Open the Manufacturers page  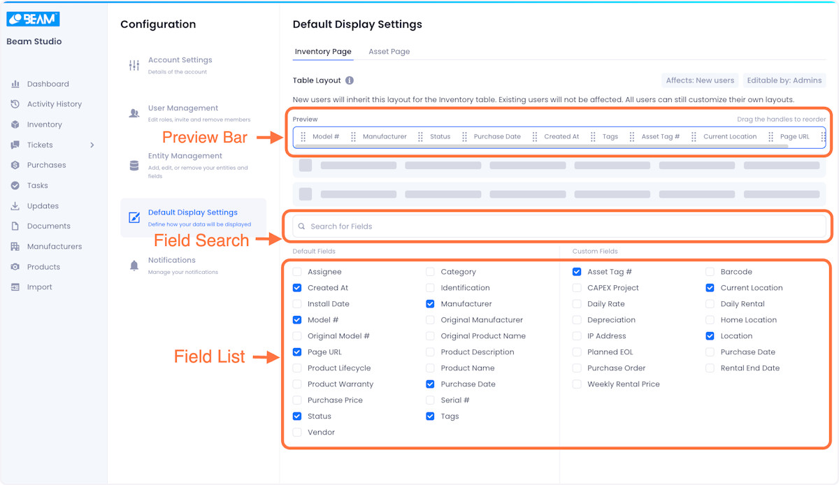55,247
